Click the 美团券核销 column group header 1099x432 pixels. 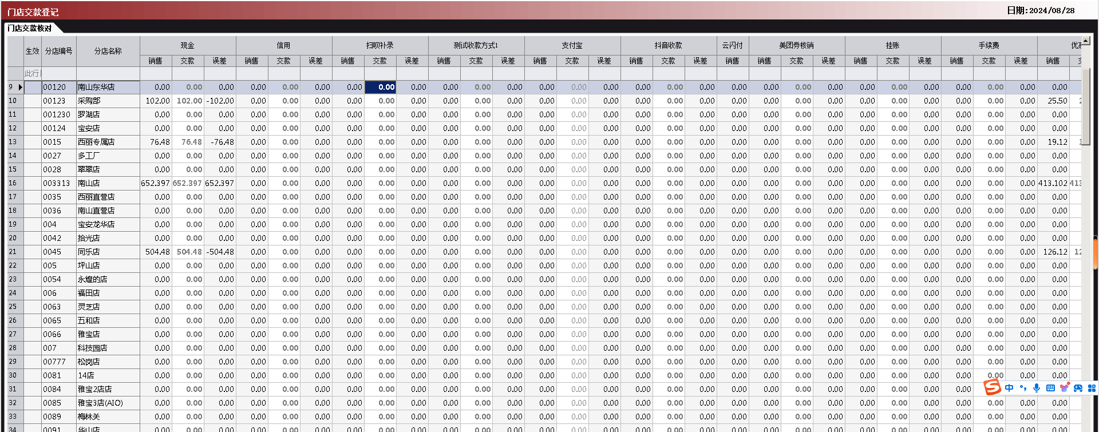tap(797, 45)
